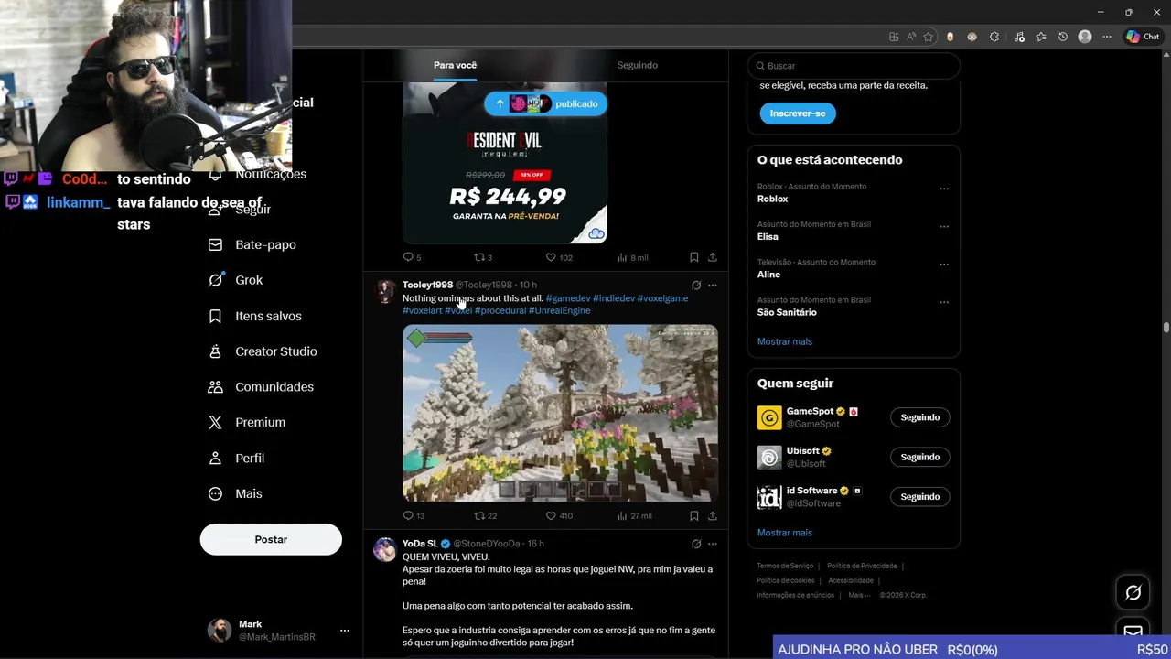
Task: Bookmark the Tooley1998 post
Action: click(x=694, y=516)
